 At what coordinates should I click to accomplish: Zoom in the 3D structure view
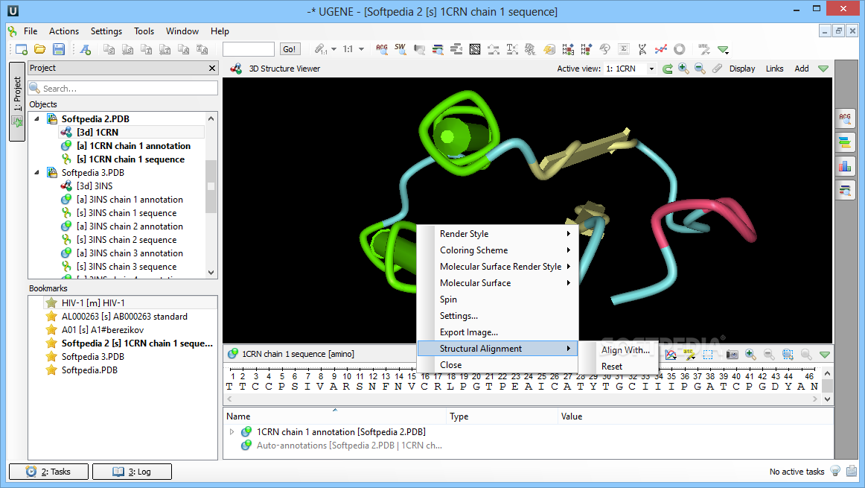(683, 69)
